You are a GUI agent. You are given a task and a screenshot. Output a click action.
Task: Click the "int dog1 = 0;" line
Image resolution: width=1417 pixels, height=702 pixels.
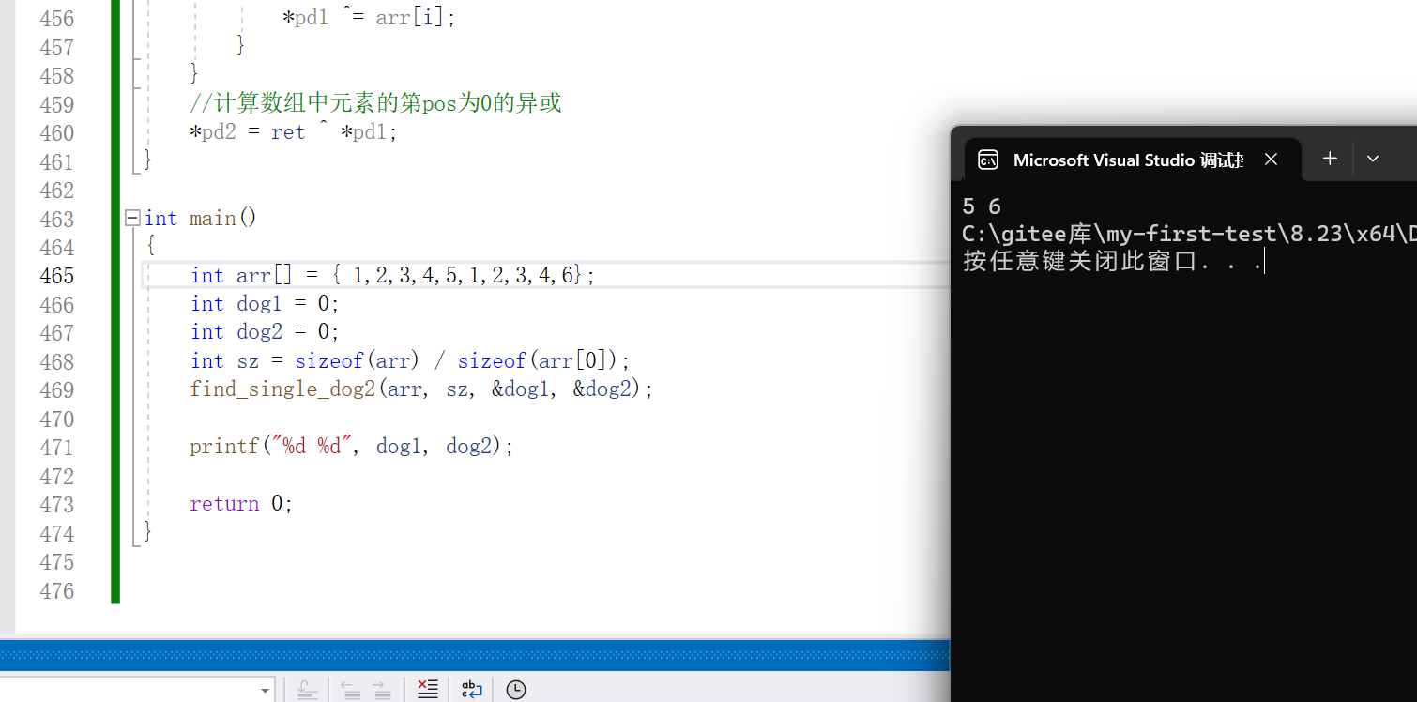[265, 304]
